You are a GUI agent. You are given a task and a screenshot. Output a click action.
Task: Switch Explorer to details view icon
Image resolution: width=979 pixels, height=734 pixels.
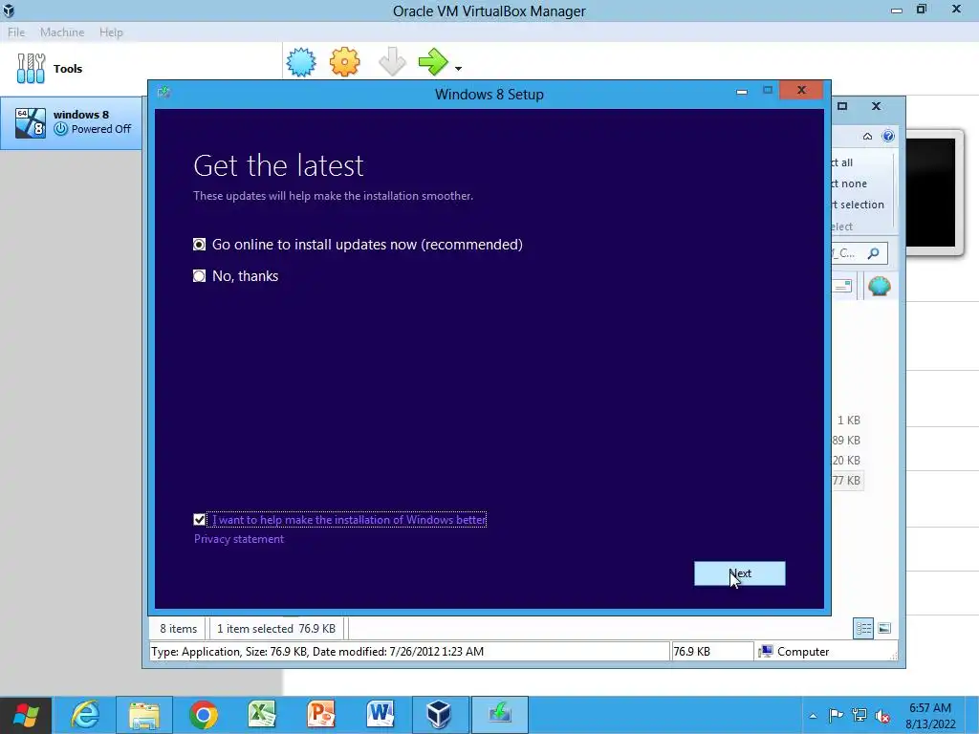[x=863, y=628]
